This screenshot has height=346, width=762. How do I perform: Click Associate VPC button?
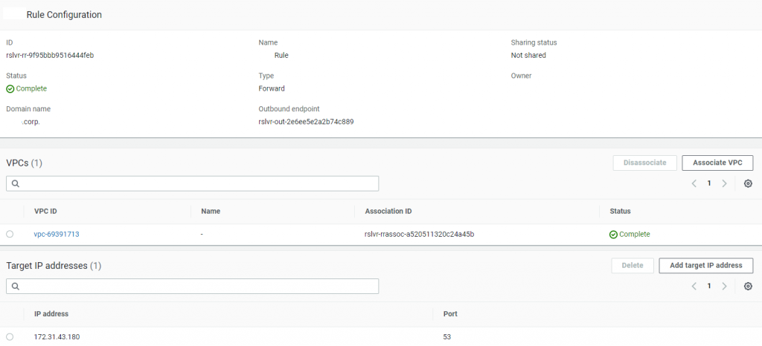[717, 163]
